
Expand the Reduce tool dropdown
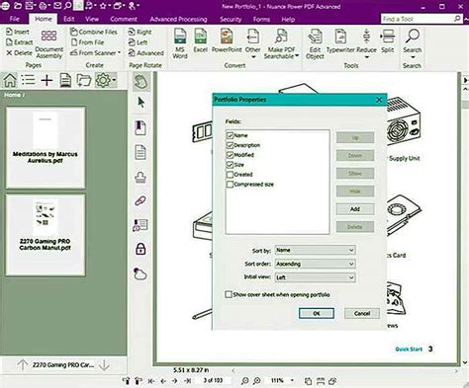(x=367, y=57)
